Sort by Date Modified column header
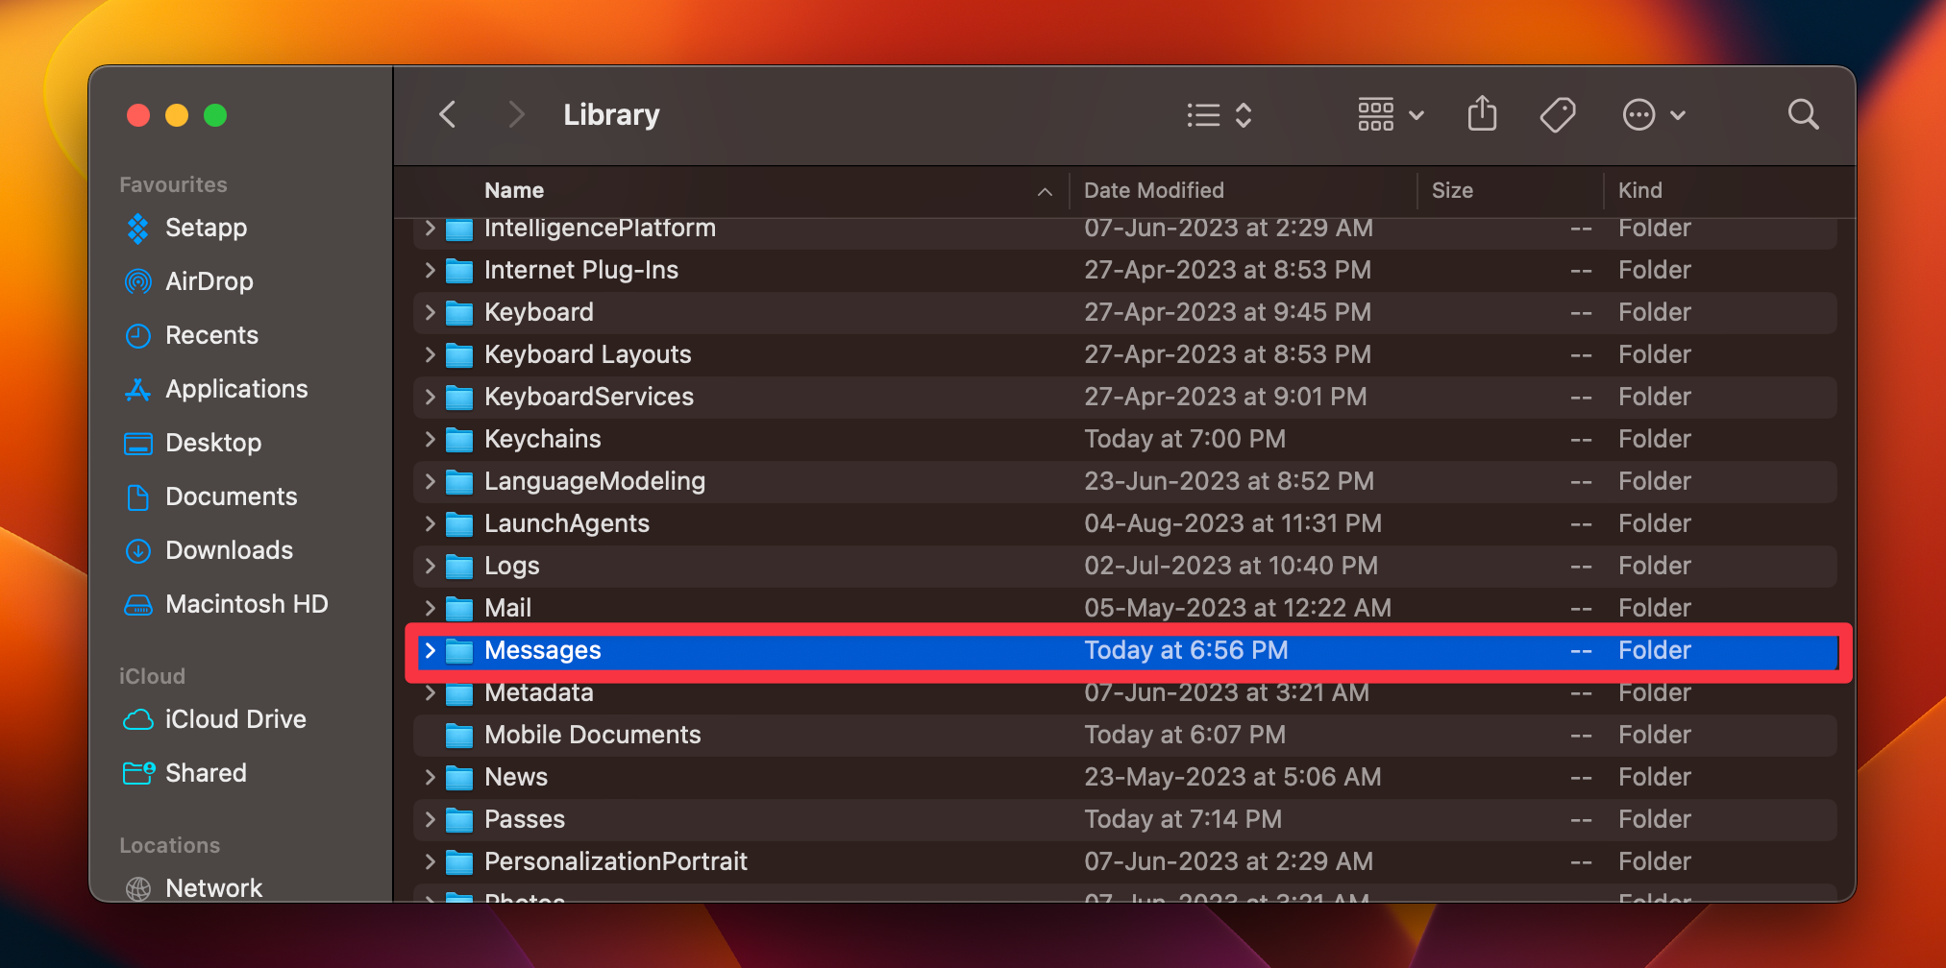 (x=1153, y=190)
